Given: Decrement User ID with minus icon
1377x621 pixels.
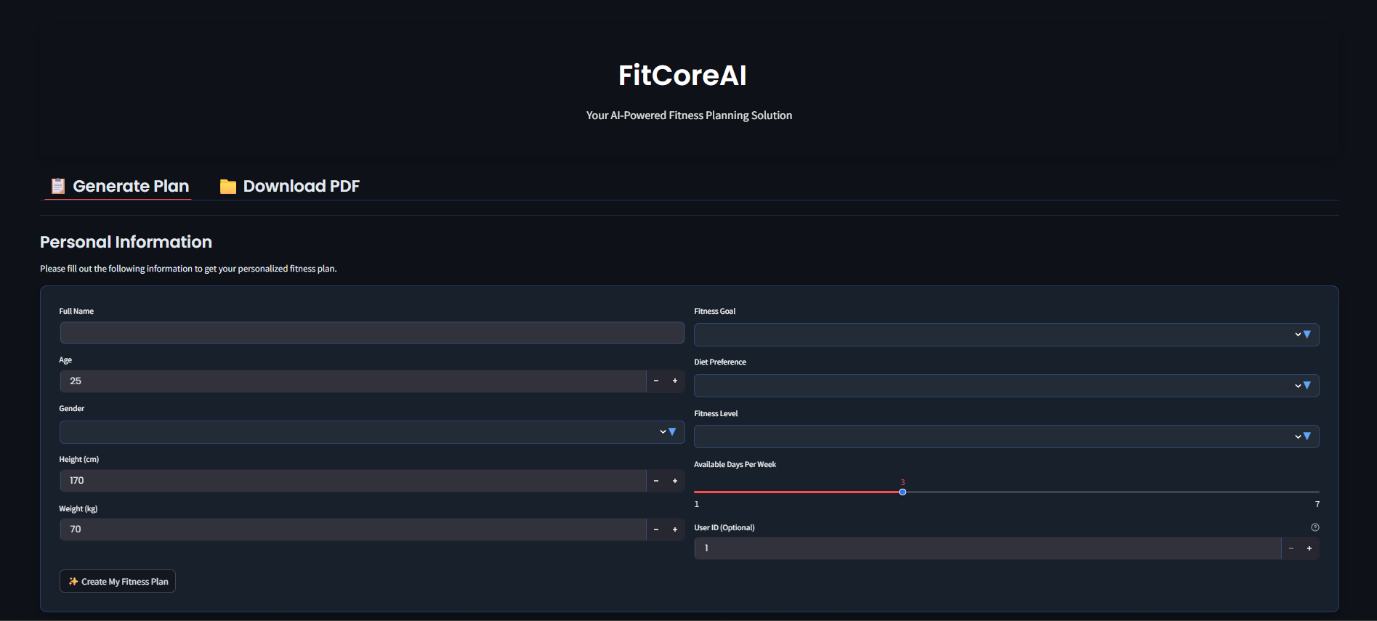Looking at the screenshot, I should click(x=1291, y=548).
